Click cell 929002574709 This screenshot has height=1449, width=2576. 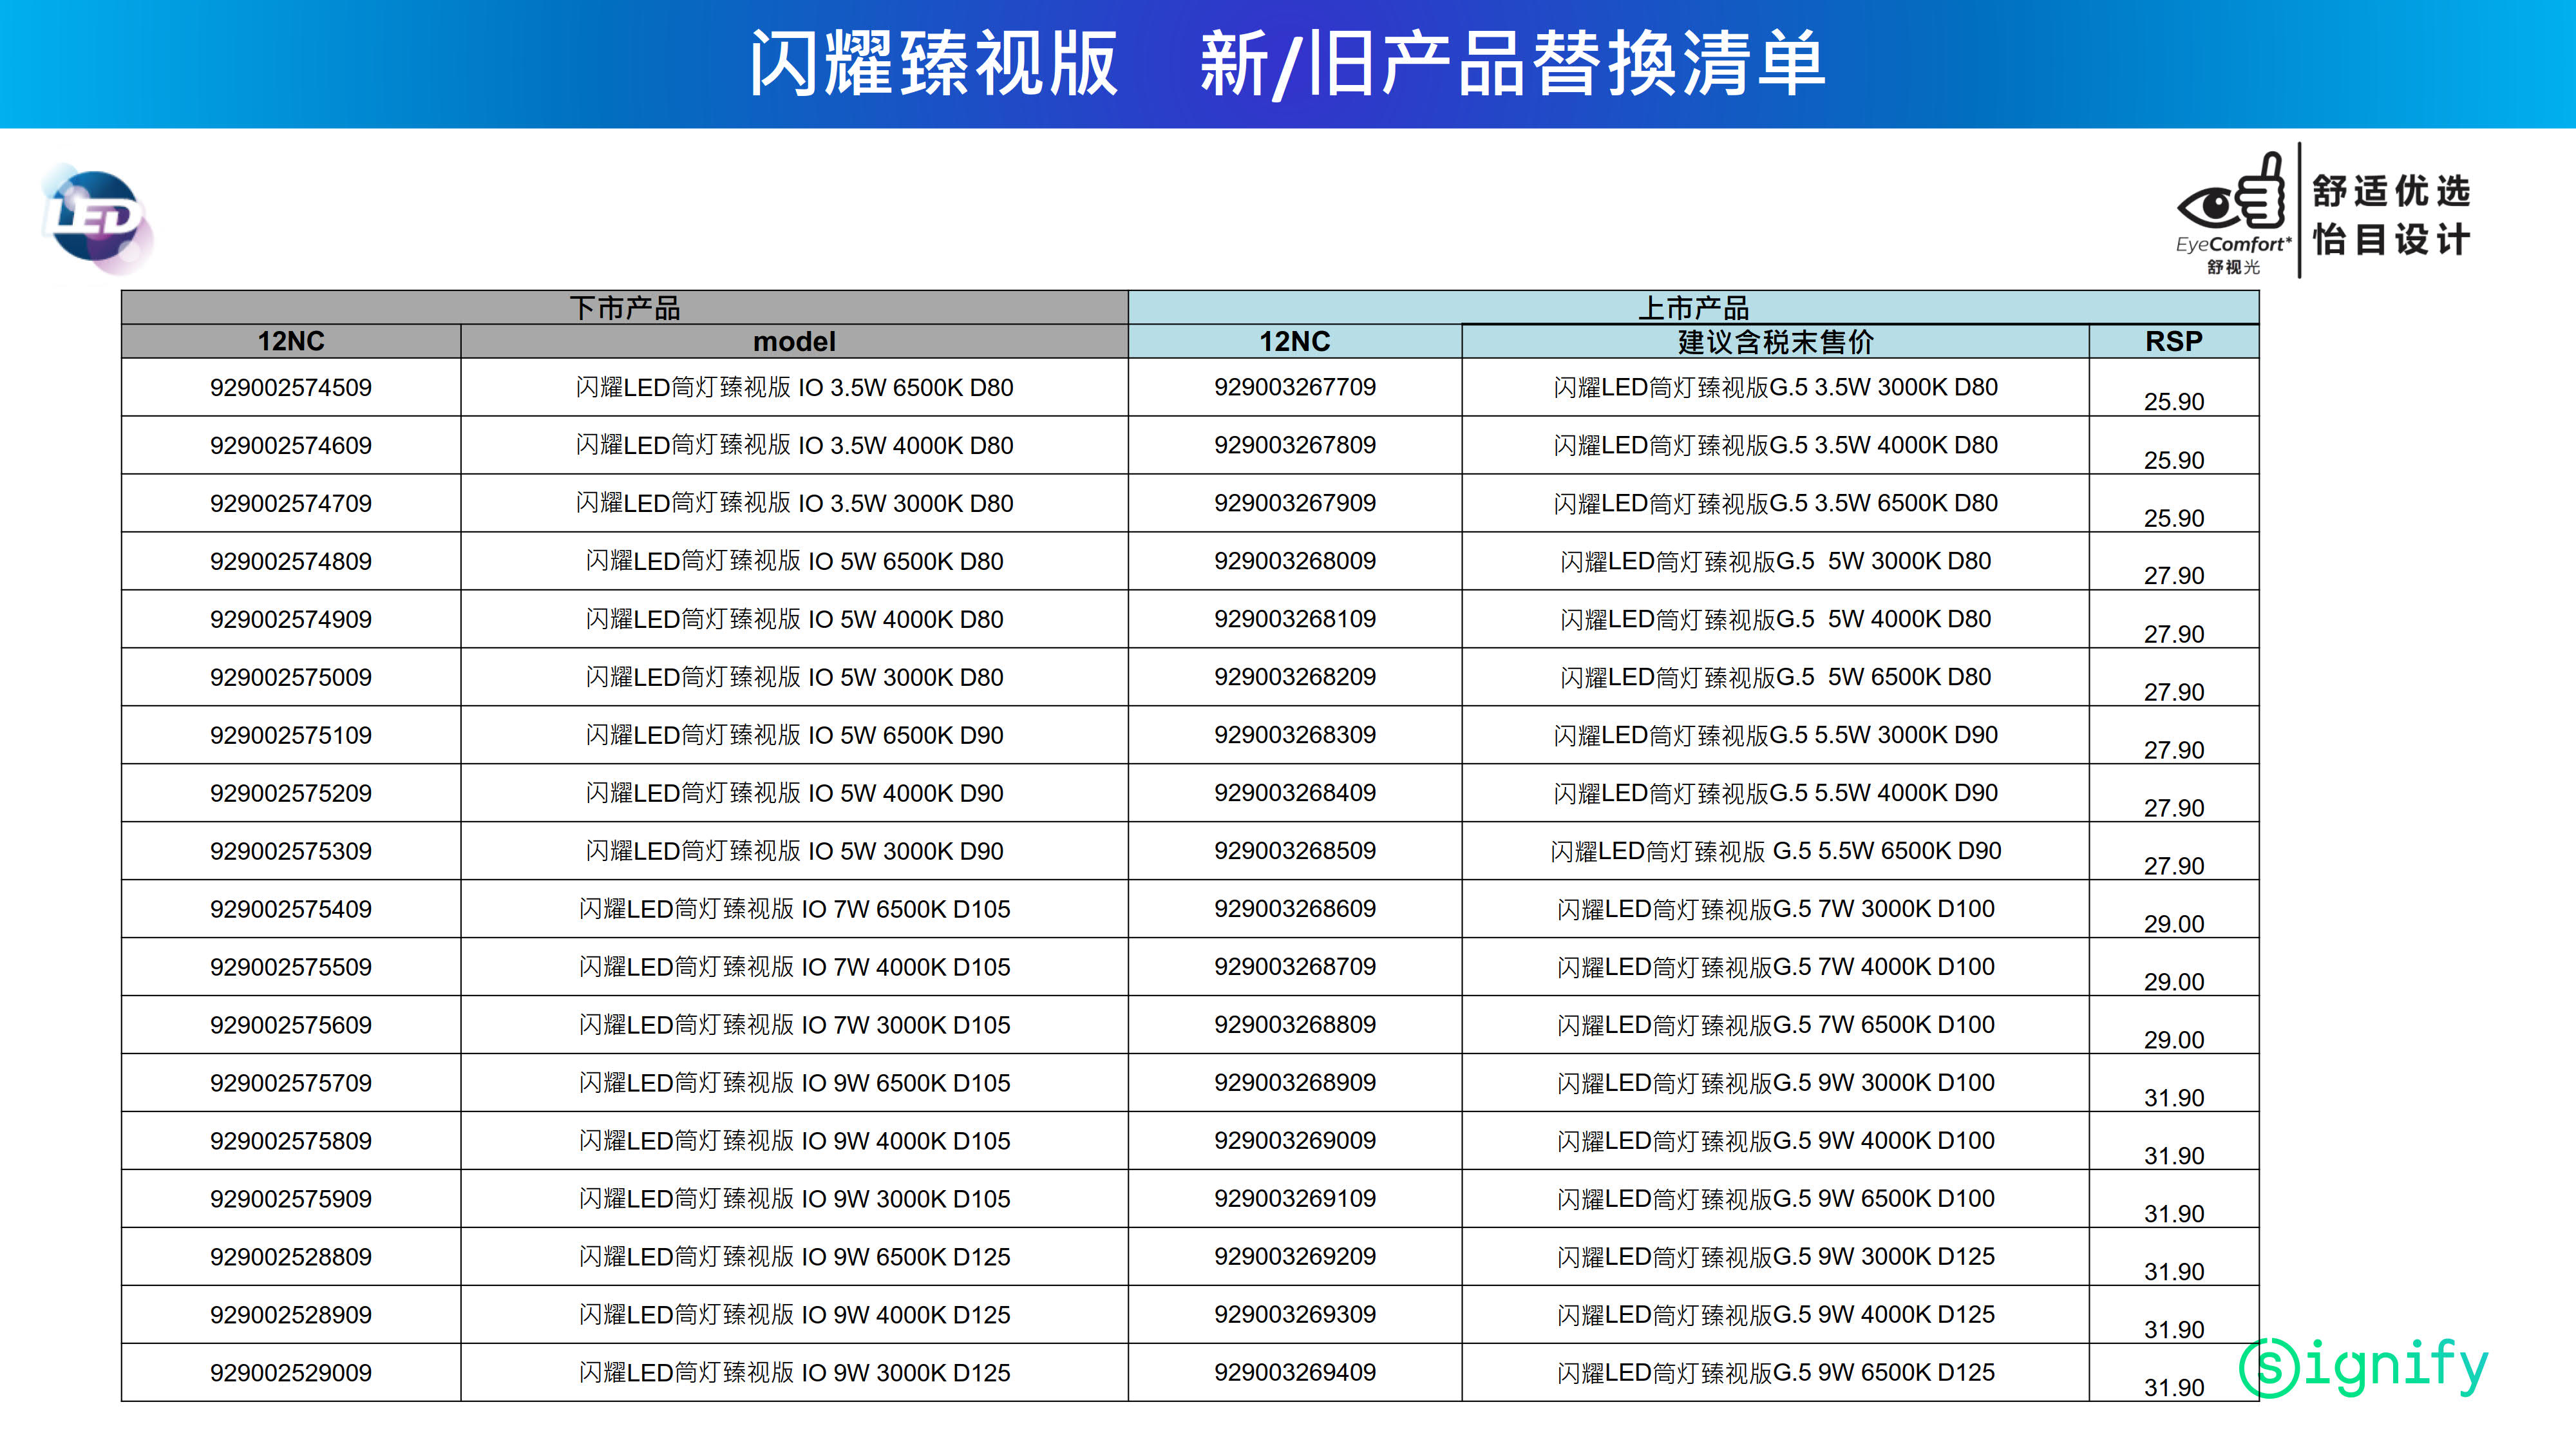point(291,504)
